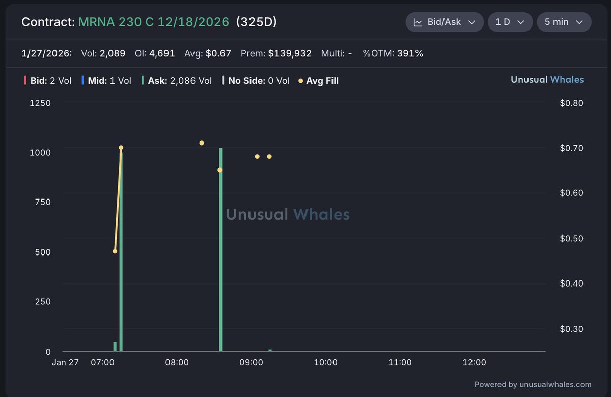Click the avg fill dot near $0.71
Image resolution: width=611 pixels, height=397 pixels.
(202, 143)
